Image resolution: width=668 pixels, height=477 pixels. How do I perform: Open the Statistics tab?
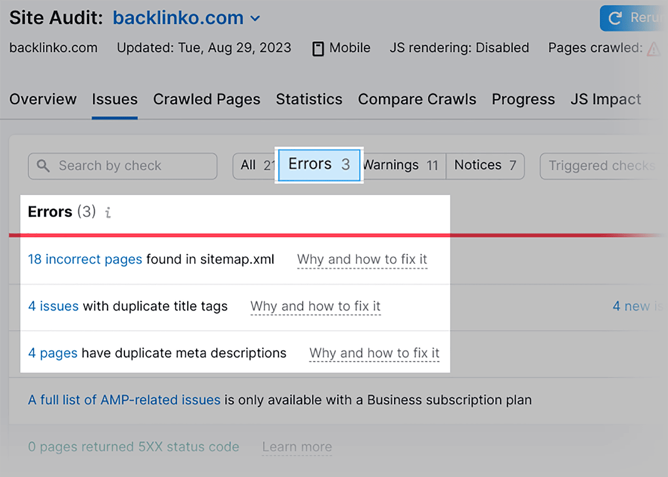pyautogui.click(x=309, y=99)
